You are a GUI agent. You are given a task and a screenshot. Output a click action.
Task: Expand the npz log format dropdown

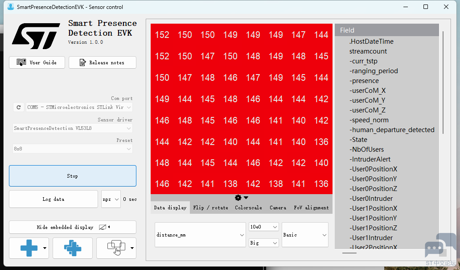111,199
